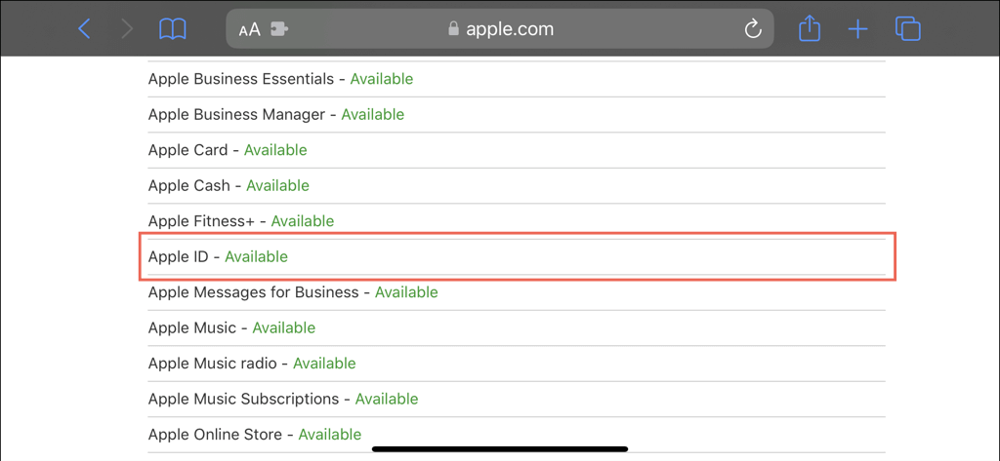Open the bookmarks book icon
Viewport: 1000px width, 461px height.
(173, 29)
